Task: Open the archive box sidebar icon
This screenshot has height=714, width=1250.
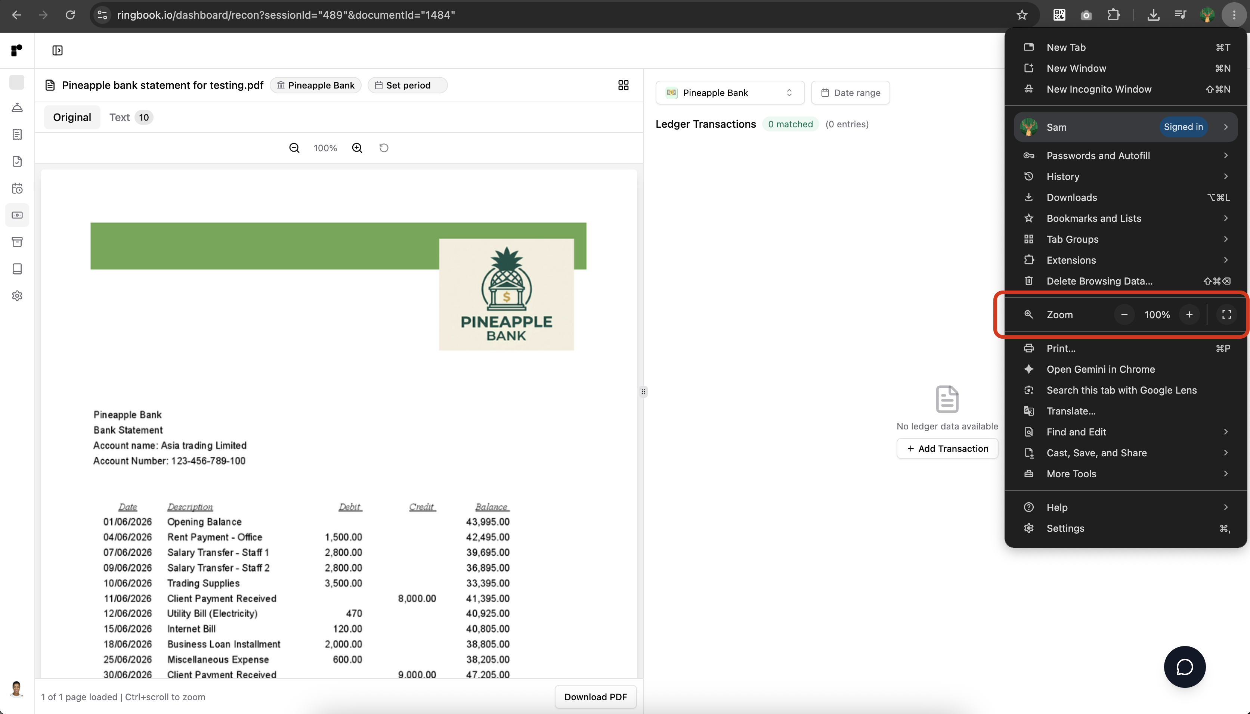Action: pos(17,242)
